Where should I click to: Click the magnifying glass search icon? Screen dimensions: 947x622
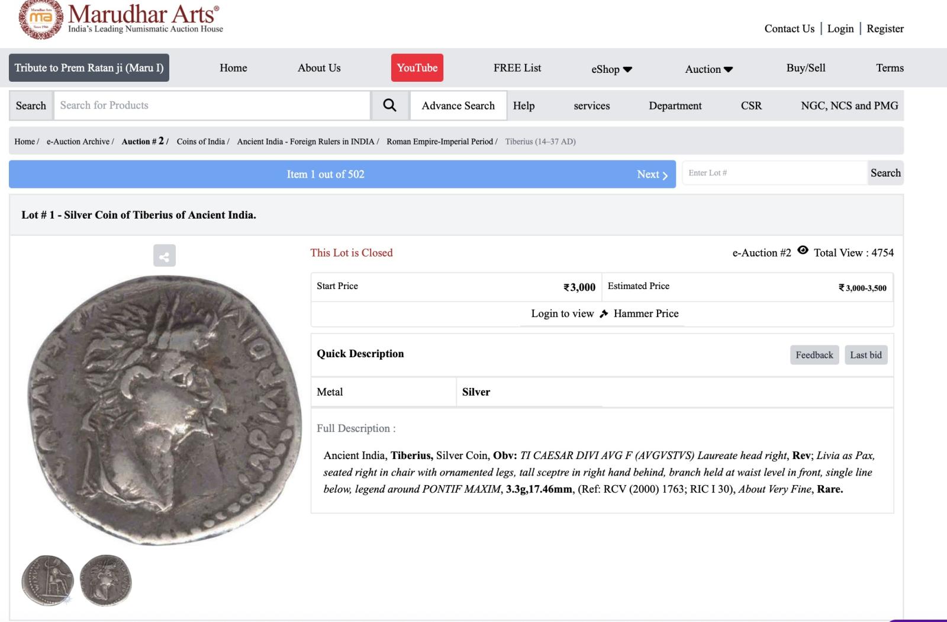click(389, 105)
